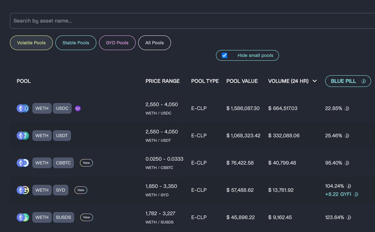Click price range 1,782 - 3,227
375x232 pixels.
pos(160,214)
